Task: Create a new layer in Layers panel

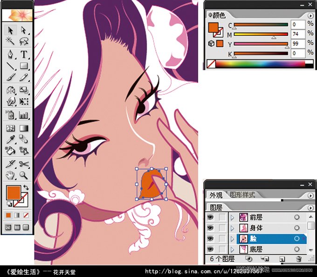Action: 282,259
